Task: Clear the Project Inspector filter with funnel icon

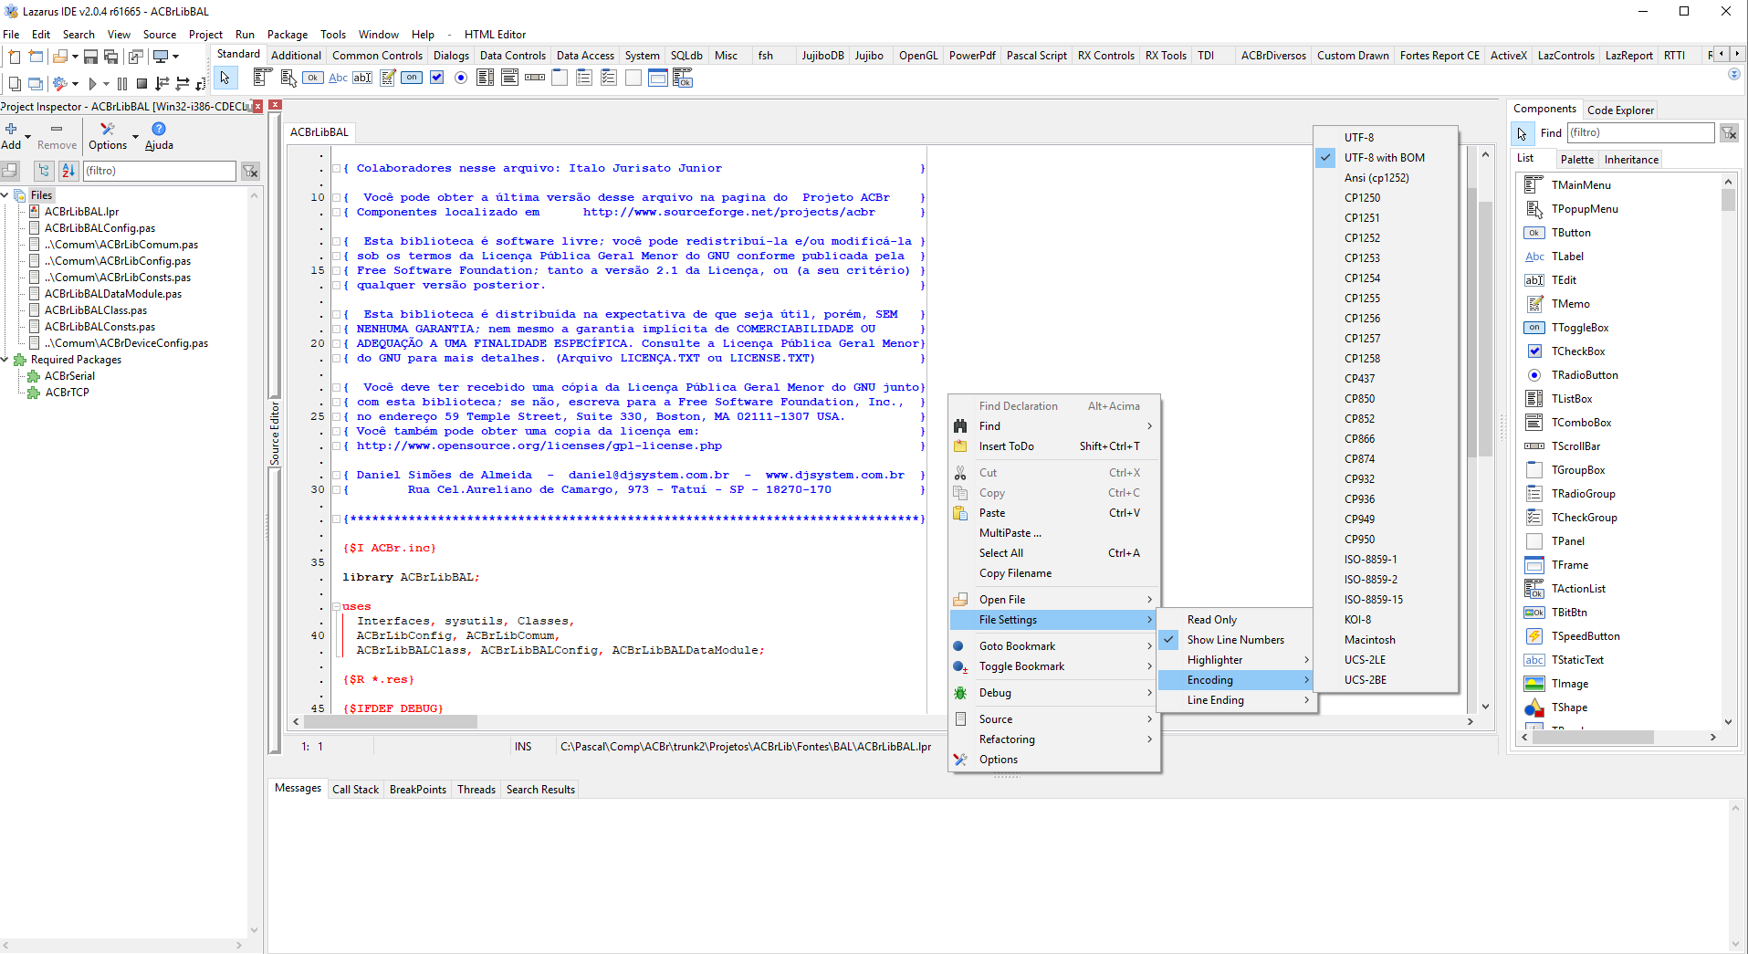Action: click(251, 171)
